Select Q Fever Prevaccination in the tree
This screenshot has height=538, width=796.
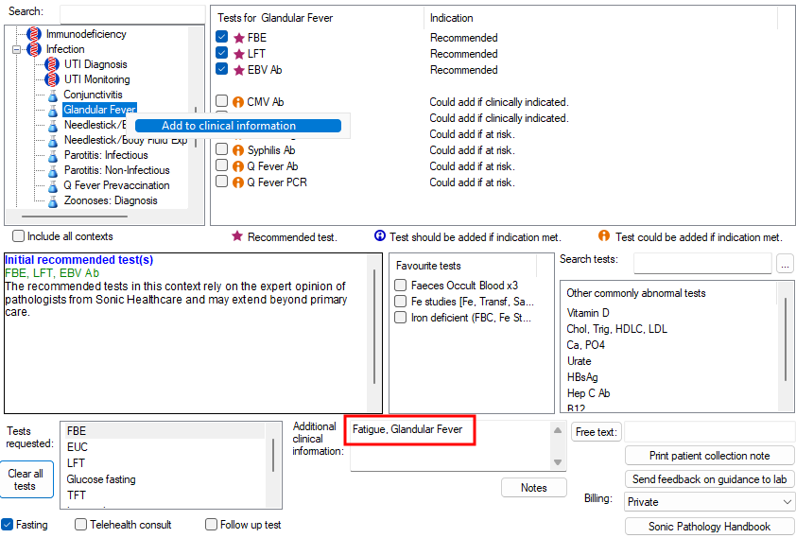click(116, 185)
